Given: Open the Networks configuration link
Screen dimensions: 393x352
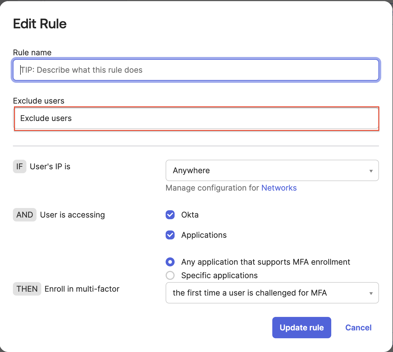Looking at the screenshot, I should (x=279, y=188).
